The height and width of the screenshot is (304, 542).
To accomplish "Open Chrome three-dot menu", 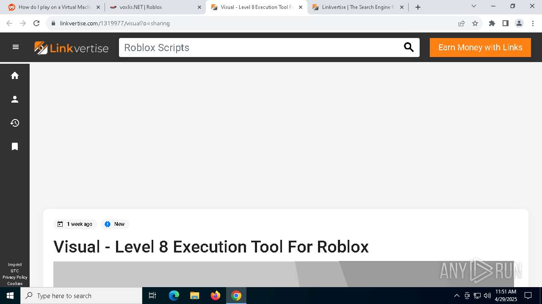I will point(533,23).
